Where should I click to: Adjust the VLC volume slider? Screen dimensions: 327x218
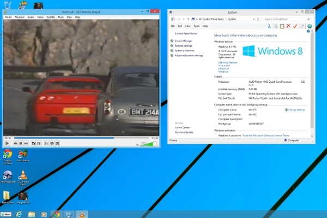pyautogui.click(x=148, y=144)
